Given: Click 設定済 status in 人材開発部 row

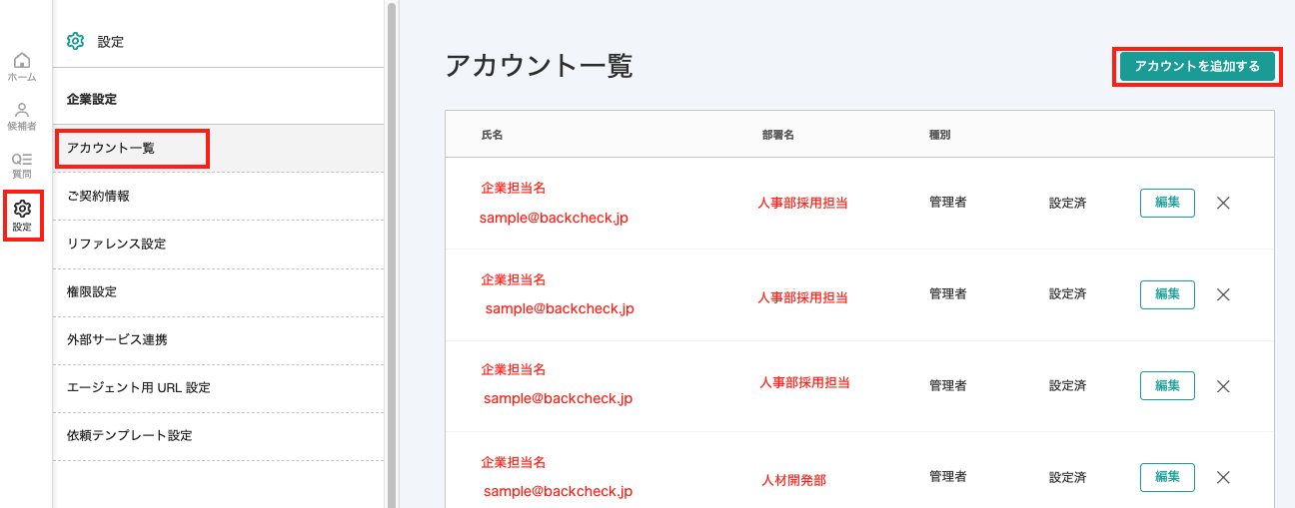Looking at the screenshot, I should (x=1067, y=478).
